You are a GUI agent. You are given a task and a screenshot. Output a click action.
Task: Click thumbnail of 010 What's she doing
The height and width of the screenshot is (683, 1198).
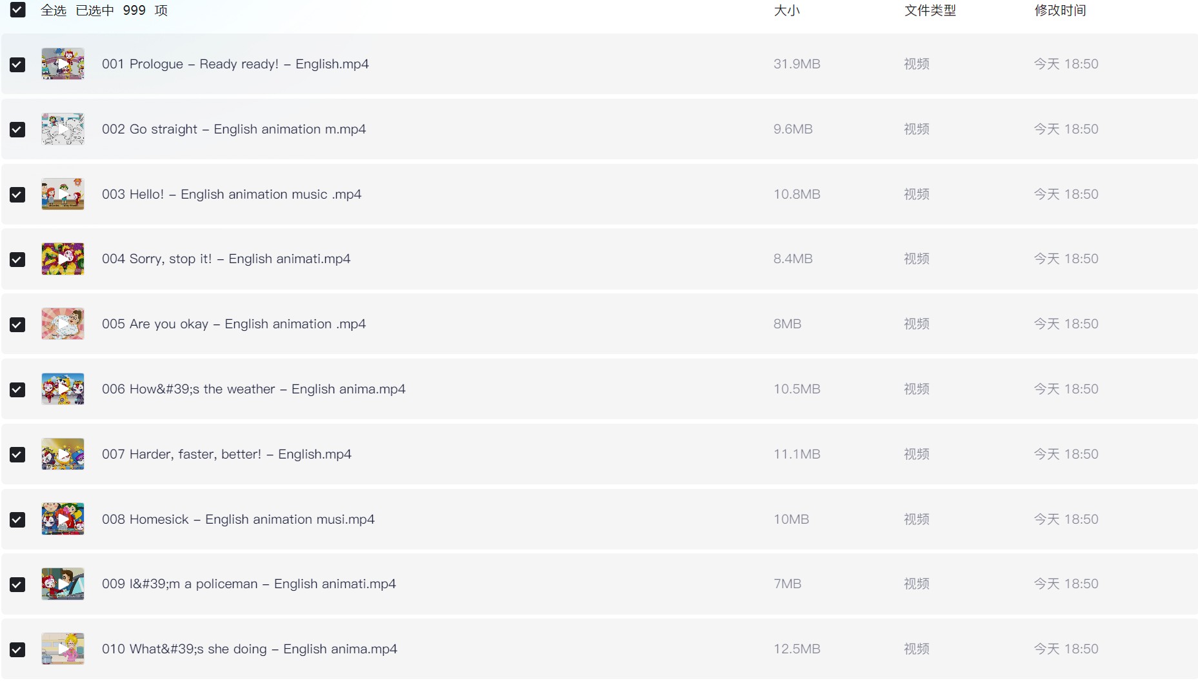[63, 649]
